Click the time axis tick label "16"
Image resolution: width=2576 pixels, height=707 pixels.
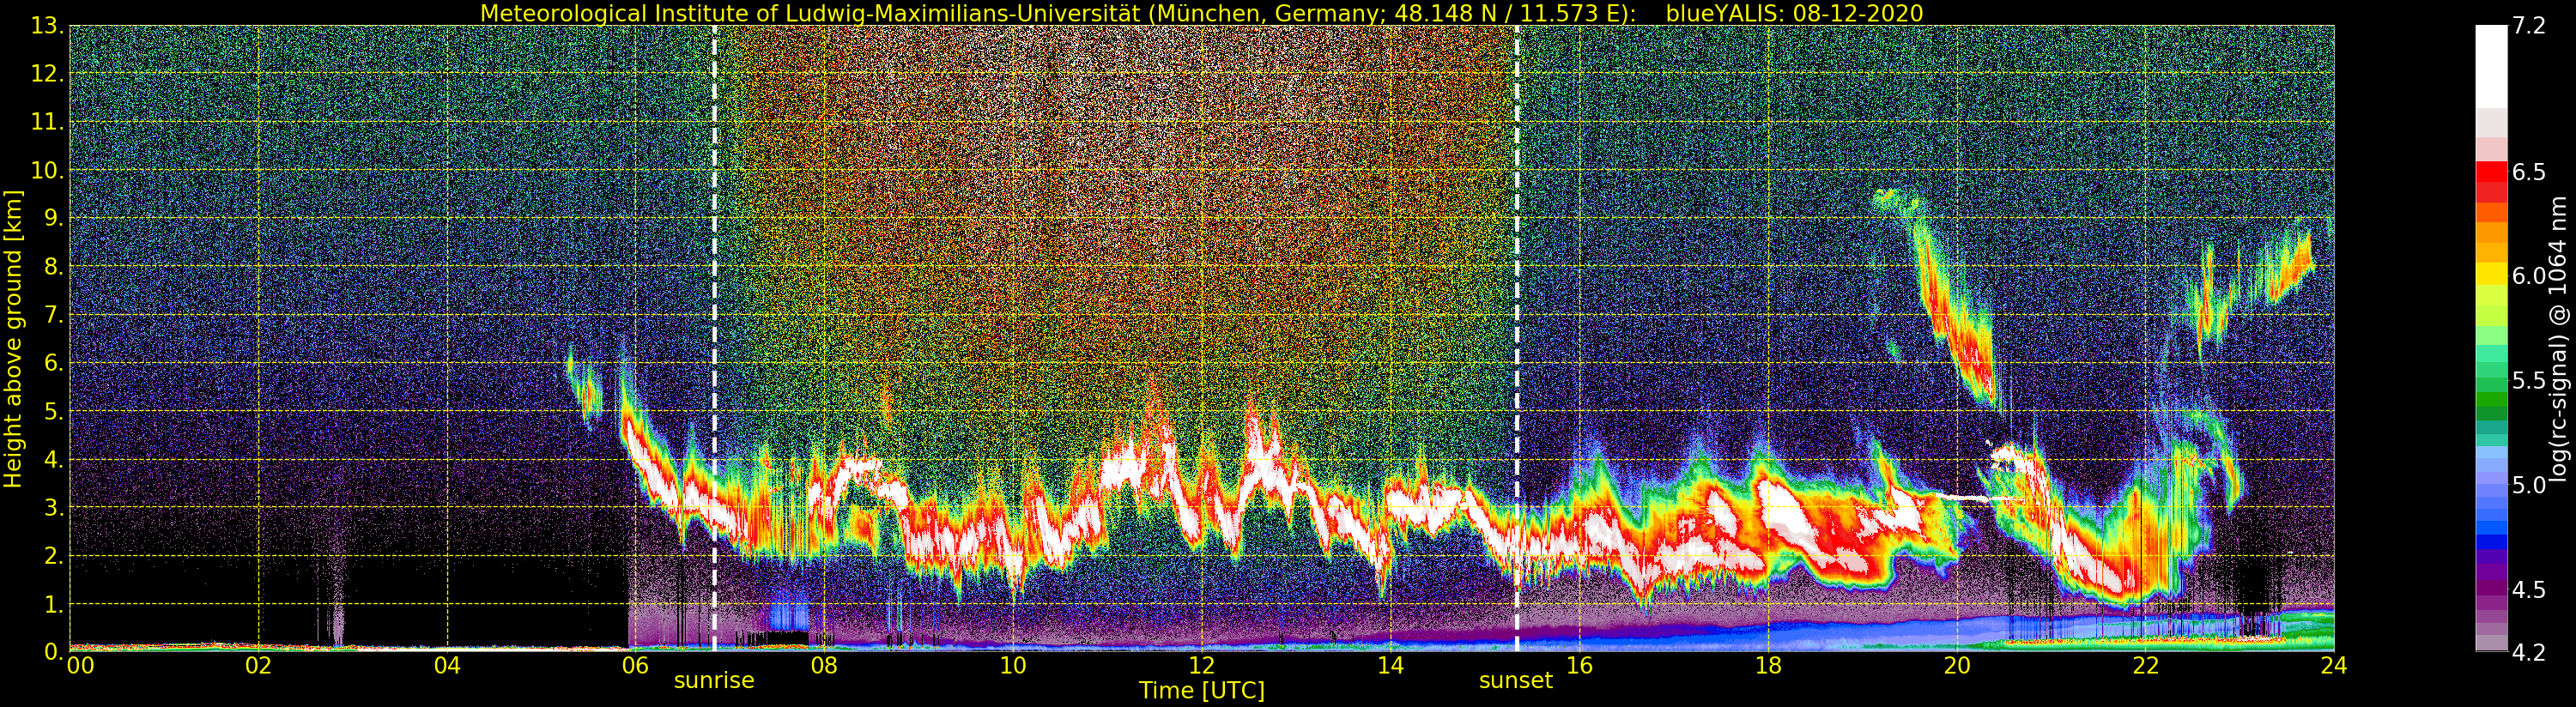click(x=1579, y=666)
